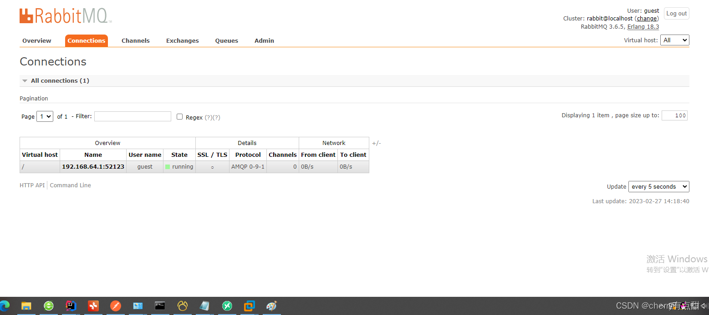Enable the Regex filter checkbox
Image resolution: width=709 pixels, height=315 pixels.
(x=179, y=117)
